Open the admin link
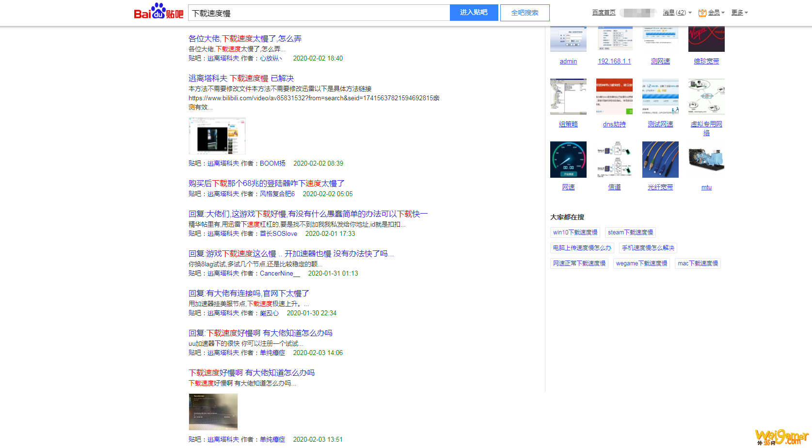Screen dimensions: 812x448 (x=568, y=61)
